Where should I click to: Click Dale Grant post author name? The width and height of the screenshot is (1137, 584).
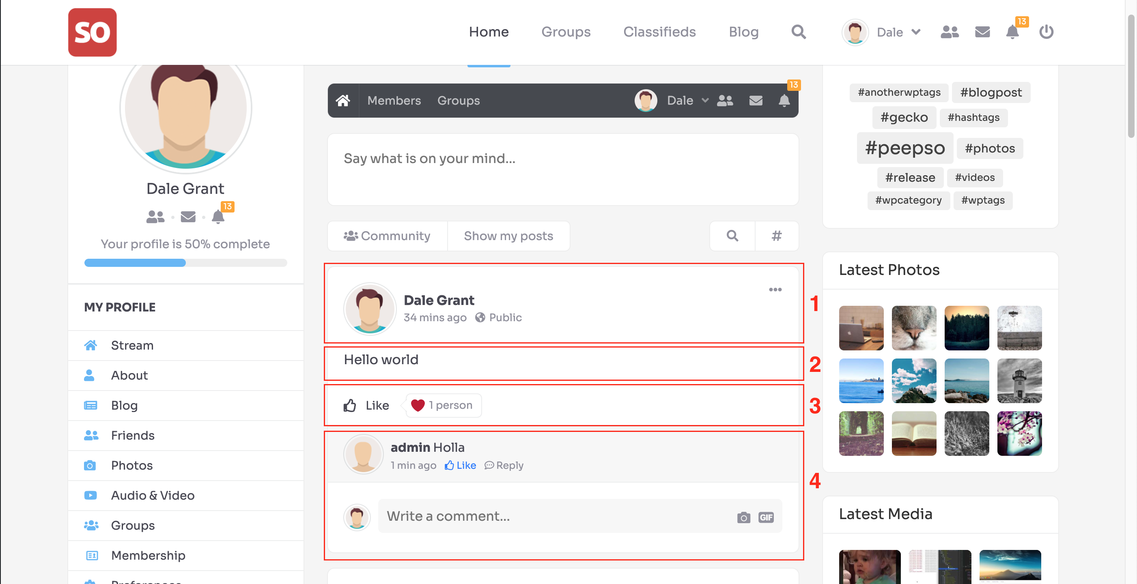click(x=439, y=301)
